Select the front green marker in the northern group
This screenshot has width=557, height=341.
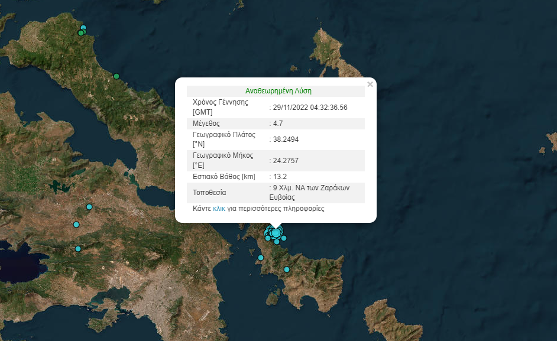(80, 33)
